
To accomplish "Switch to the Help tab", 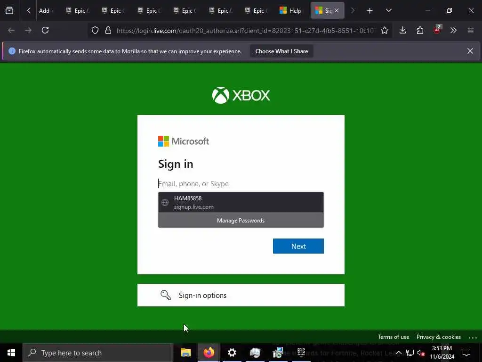I will pos(290,11).
